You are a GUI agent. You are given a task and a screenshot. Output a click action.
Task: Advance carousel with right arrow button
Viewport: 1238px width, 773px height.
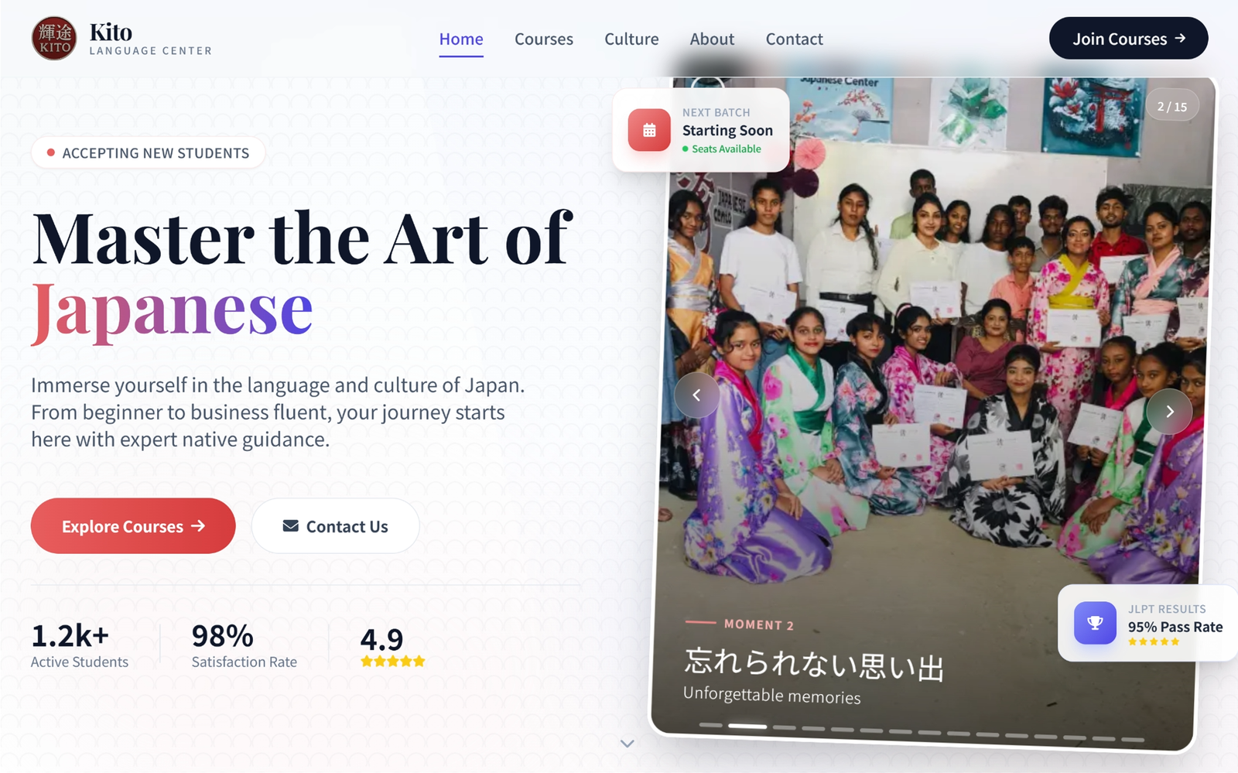tap(1169, 412)
